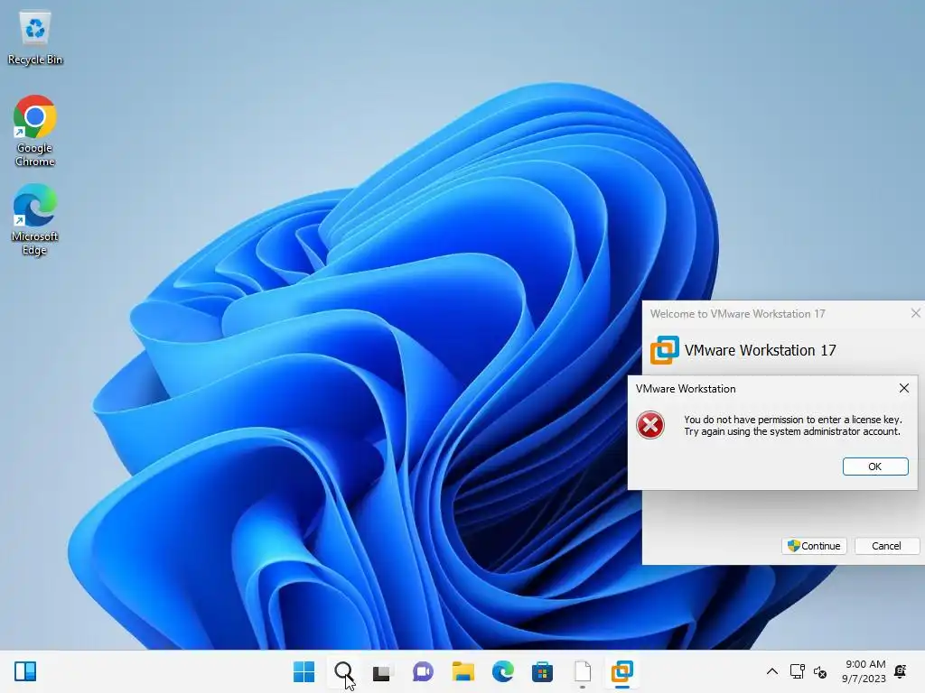Image resolution: width=925 pixels, height=693 pixels.
Task: Open the Chat app in the taskbar
Action: pyautogui.click(x=423, y=671)
